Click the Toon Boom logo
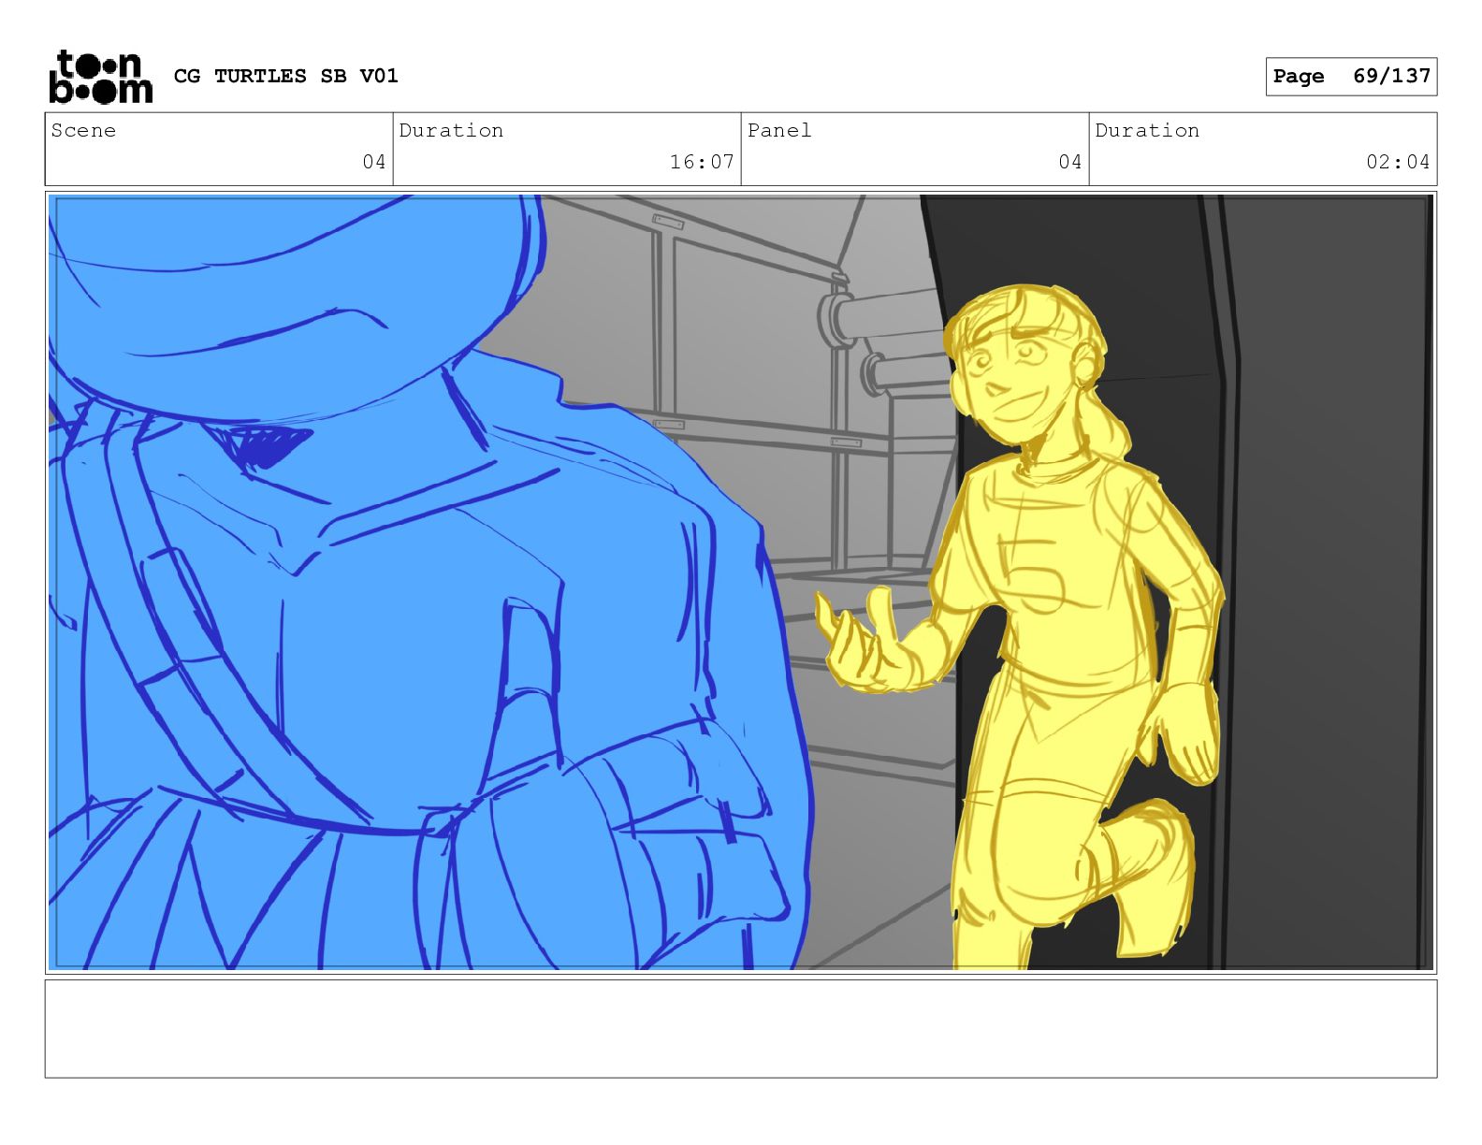Image resolution: width=1482 pixels, height=1145 pixels. [100, 76]
